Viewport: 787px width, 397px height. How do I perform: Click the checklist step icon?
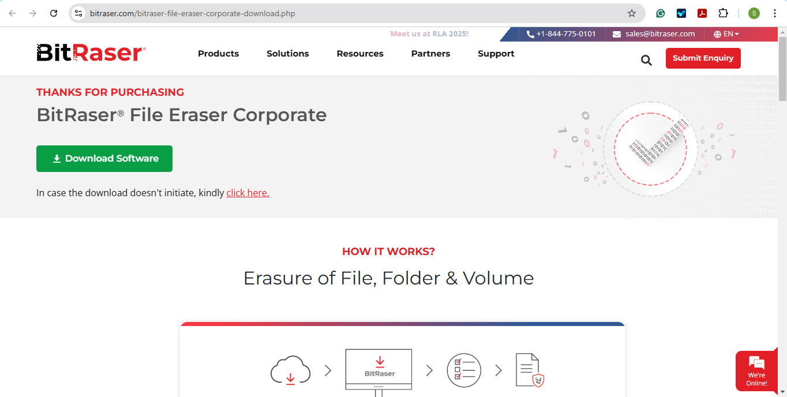click(x=464, y=370)
